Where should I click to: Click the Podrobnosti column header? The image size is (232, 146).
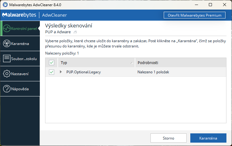coord(148,63)
